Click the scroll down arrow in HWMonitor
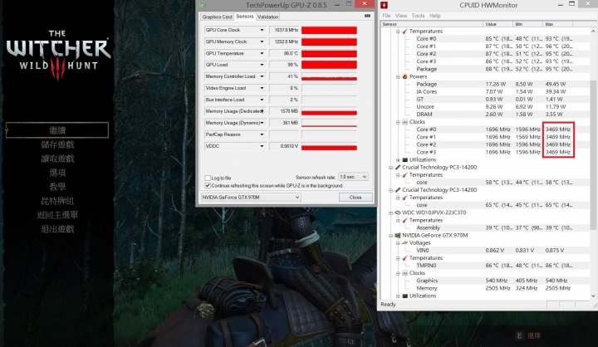 [593, 296]
